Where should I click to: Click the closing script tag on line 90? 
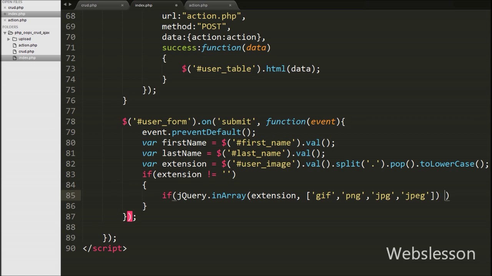pyautogui.click(x=105, y=248)
